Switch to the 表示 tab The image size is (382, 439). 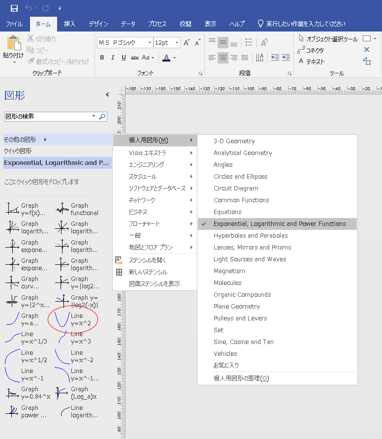[x=210, y=24]
